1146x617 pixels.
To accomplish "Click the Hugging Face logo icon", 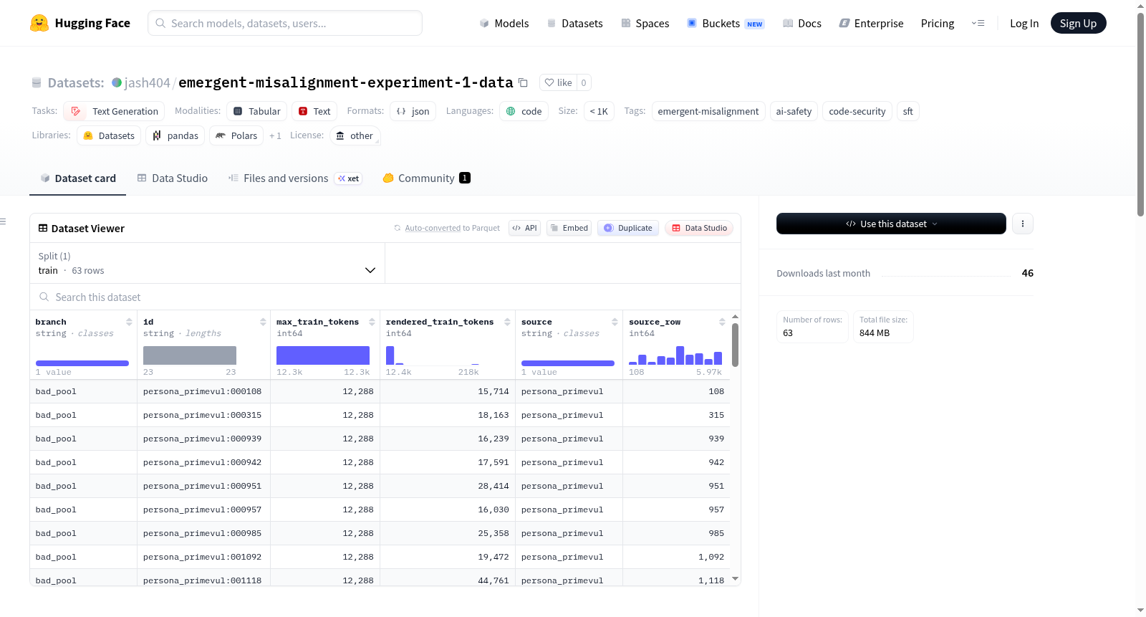I will tap(39, 23).
